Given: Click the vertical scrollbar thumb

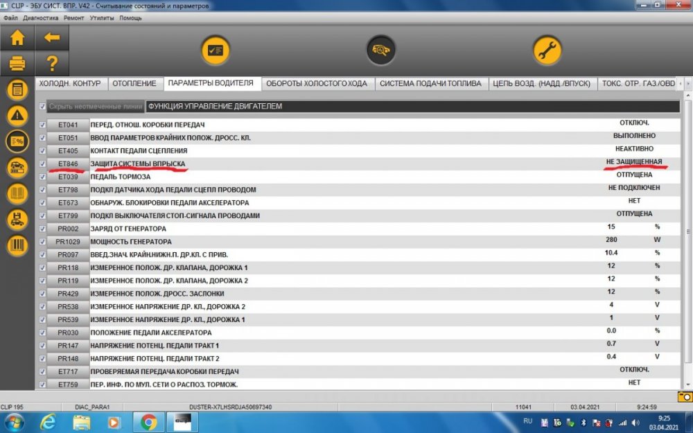Looking at the screenshot, I should (x=688, y=231).
